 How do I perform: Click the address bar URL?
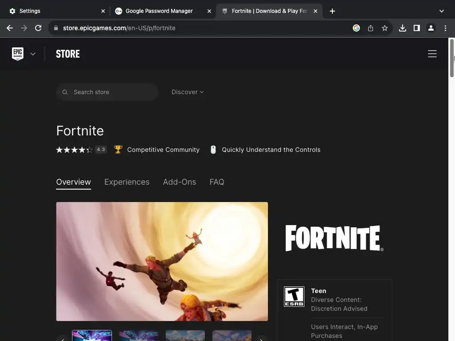pyautogui.click(x=119, y=28)
